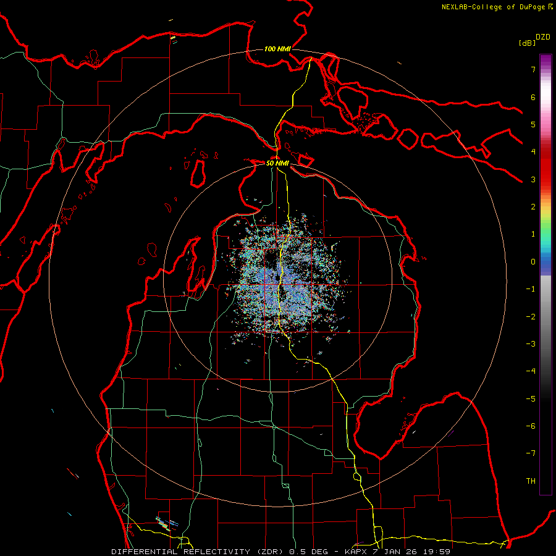Click the 6 tick label on color scale

click(533, 97)
